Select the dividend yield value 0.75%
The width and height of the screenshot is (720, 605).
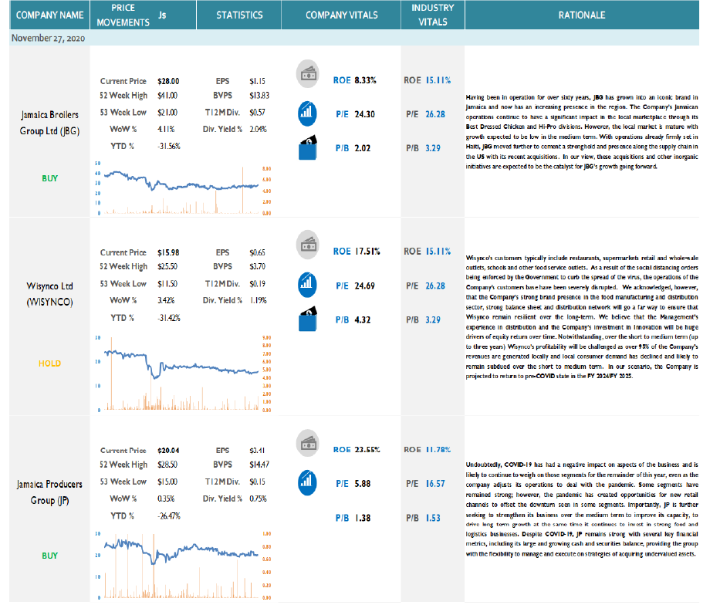point(258,499)
